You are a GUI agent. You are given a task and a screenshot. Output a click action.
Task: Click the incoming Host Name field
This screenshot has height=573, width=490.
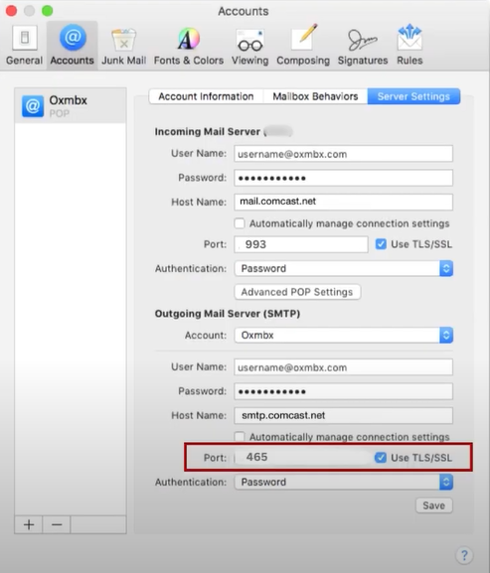tap(343, 202)
